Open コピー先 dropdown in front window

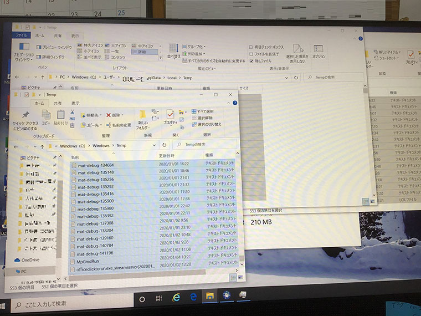pyautogui.click(x=91, y=125)
